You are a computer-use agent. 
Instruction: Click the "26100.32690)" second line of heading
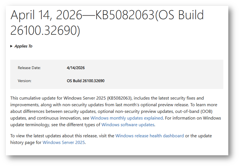pos(45,31)
